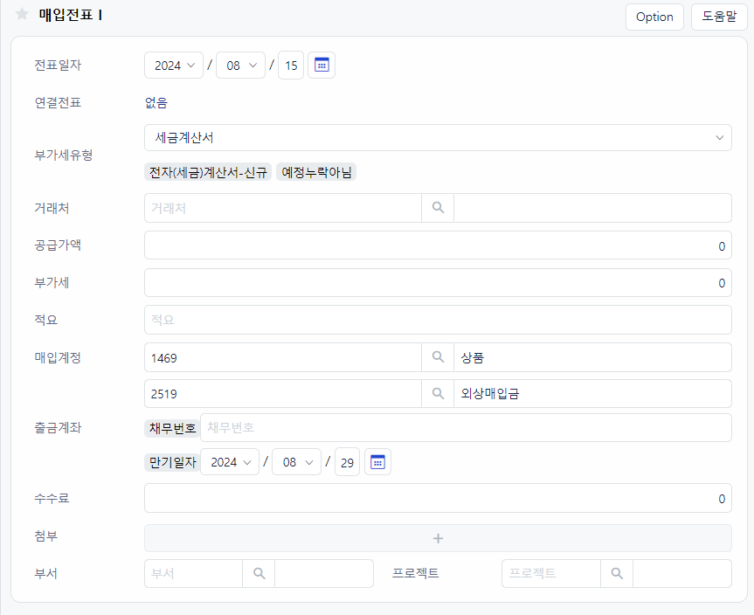Click the 매입계정 code field 1469

pos(283,357)
